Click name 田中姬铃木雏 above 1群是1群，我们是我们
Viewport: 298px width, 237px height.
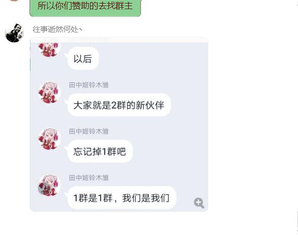pyautogui.click(x=89, y=178)
